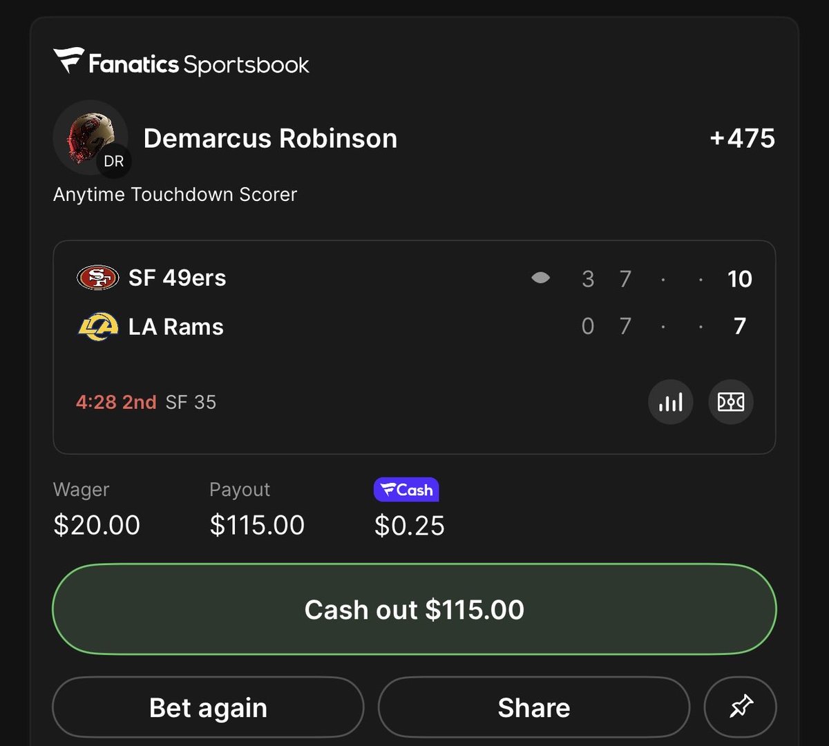Image resolution: width=829 pixels, height=746 pixels.
Task: Tap the Fanatics Sportsbook logo
Action: point(182,62)
